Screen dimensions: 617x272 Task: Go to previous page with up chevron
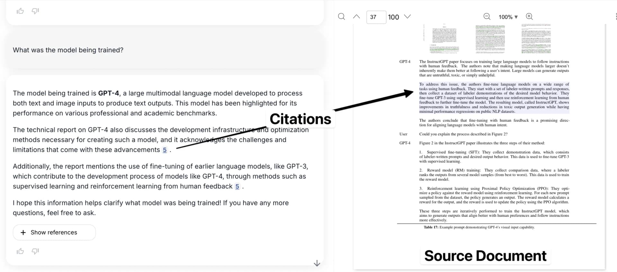[x=356, y=17]
